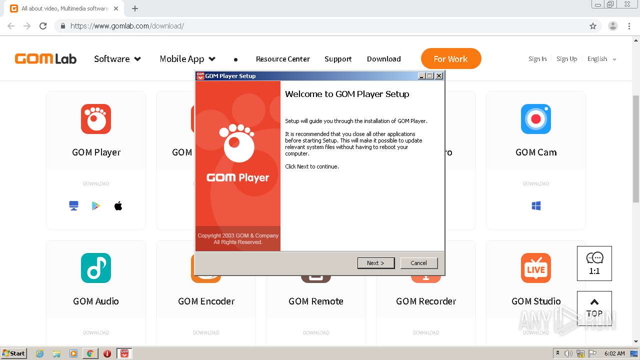Screen dimensions: 640x360
Task: Click the GOM Studio LIVE icon
Action: [536, 268]
